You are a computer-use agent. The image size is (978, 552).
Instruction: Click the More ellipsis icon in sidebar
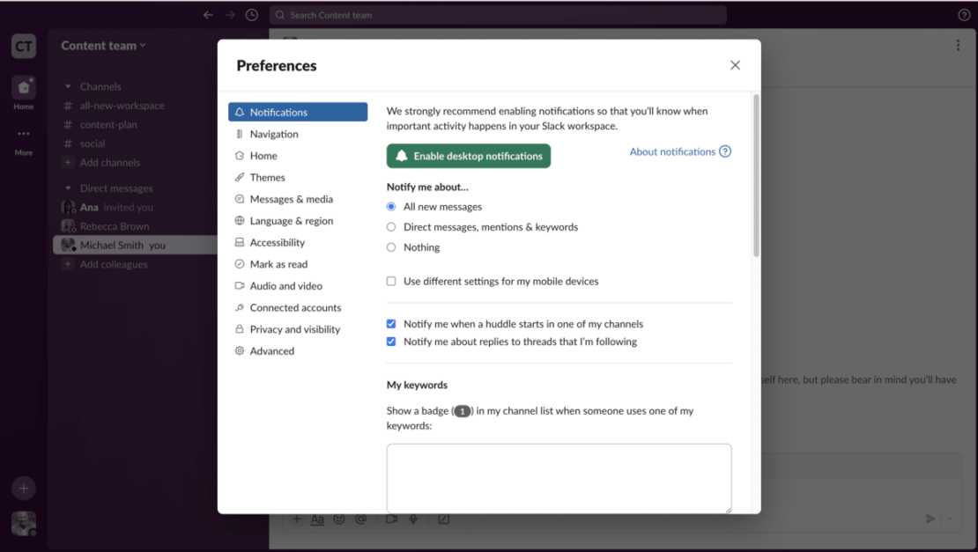coord(24,135)
